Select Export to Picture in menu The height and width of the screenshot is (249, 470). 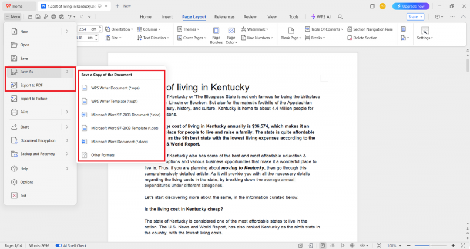point(39,99)
